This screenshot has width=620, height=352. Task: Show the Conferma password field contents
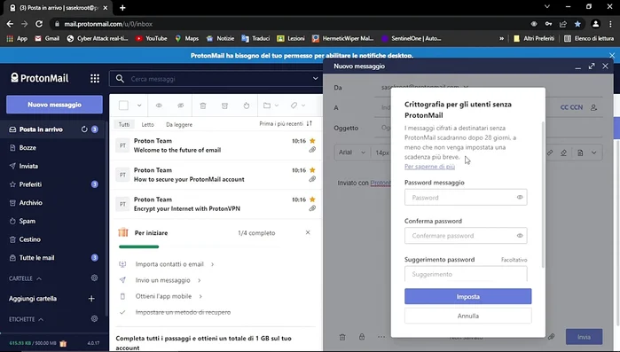pos(520,236)
